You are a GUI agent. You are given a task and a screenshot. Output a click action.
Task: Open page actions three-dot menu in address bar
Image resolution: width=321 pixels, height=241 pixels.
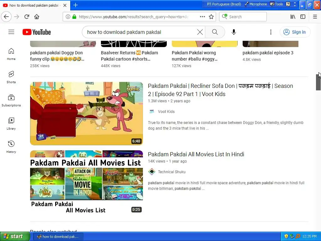coord(202,17)
